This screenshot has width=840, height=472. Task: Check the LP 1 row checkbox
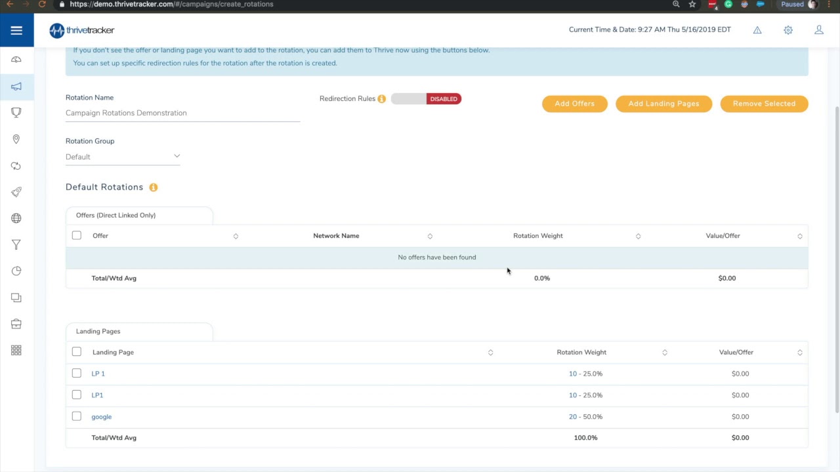pos(77,374)
